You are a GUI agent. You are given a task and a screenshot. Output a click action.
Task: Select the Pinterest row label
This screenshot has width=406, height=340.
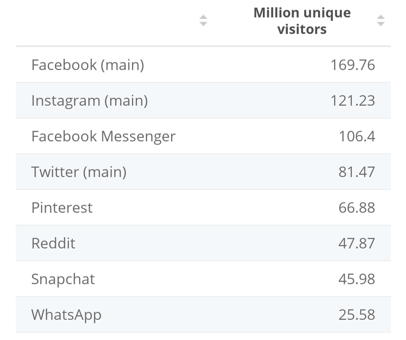62,207
